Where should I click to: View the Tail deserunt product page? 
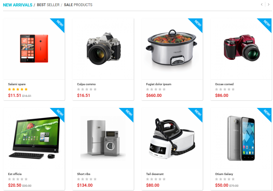click(155, 174)
